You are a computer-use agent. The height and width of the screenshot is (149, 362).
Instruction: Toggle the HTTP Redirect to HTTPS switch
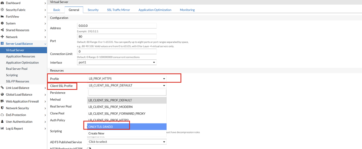[89, 148]
